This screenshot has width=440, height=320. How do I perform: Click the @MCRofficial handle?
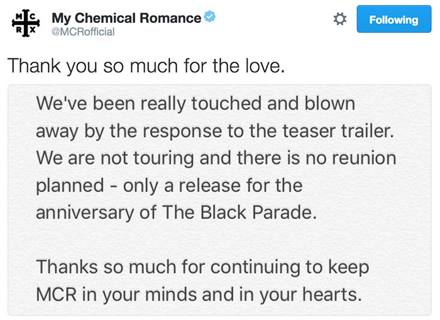[x=83, y=32]
